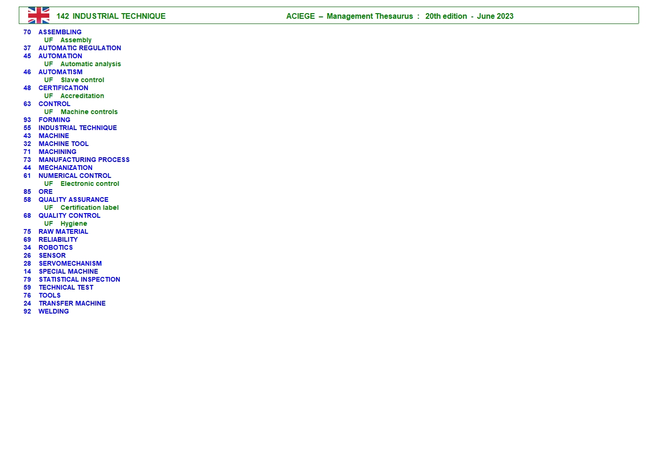Screen dimensions: 662x460
Task: Open the ASSEMBLING term link
Action: [60, 32]
